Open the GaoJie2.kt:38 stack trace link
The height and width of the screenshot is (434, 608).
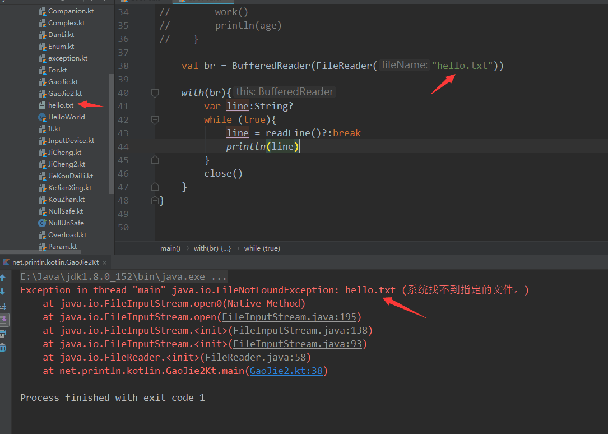coord(286,371)
